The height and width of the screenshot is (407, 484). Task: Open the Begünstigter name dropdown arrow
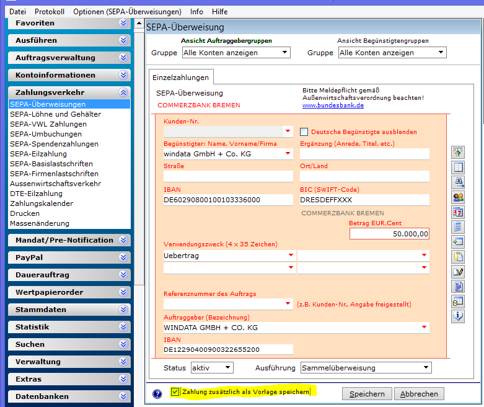(x=288, y=153)
